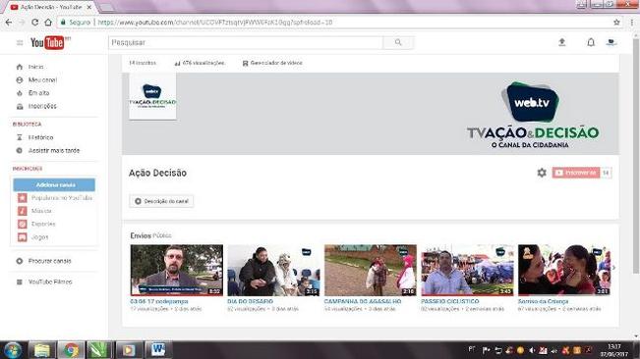Open the media player taskbar icon
Image resolution: width=640 pixels, height=359 pixels.
(x=129, y=350)
